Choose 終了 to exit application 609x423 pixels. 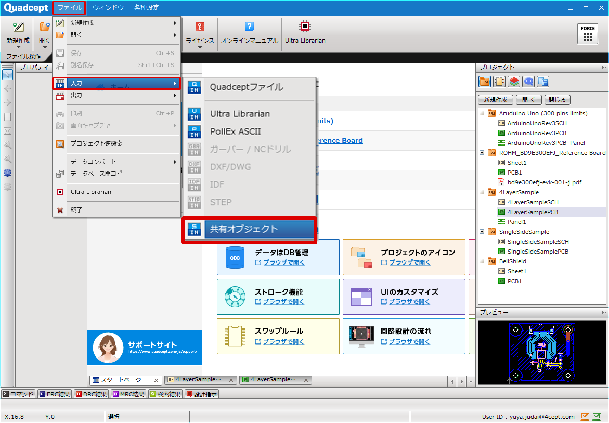(117, 210)
